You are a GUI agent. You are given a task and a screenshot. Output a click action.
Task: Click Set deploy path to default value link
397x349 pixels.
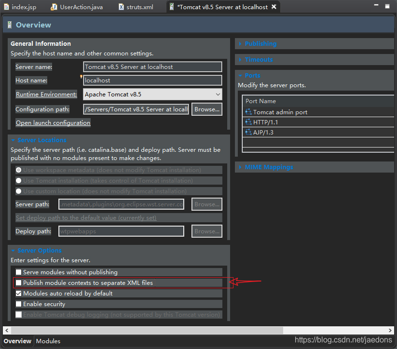(x=86, y=218)
